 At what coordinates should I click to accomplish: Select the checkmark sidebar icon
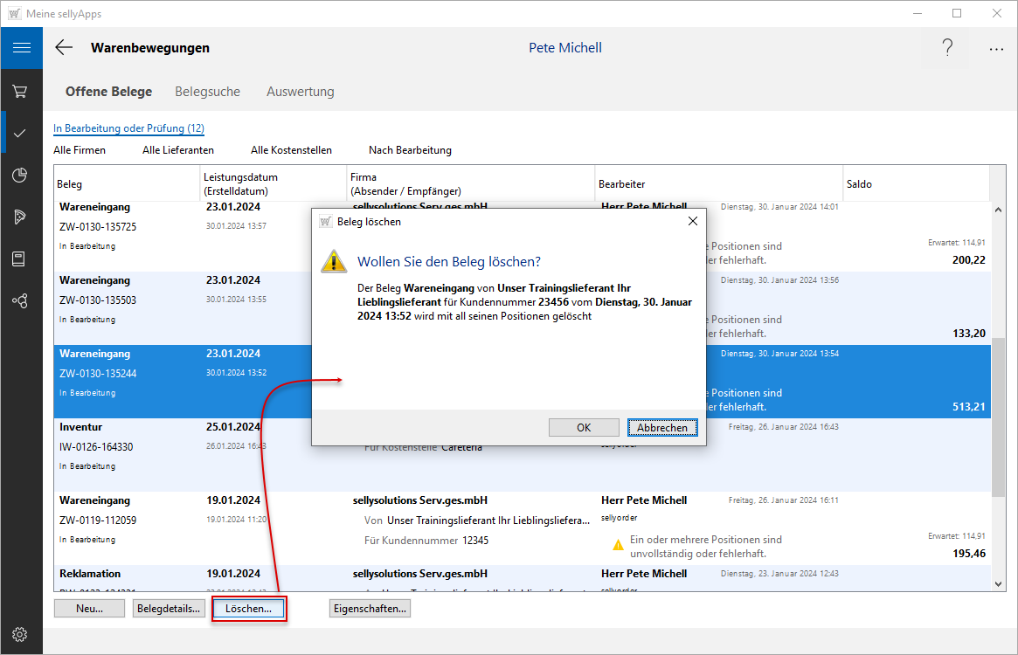click(20, 134)
